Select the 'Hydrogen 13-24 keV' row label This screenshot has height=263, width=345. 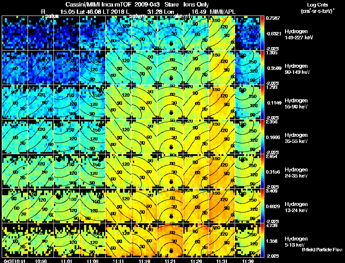296,207
